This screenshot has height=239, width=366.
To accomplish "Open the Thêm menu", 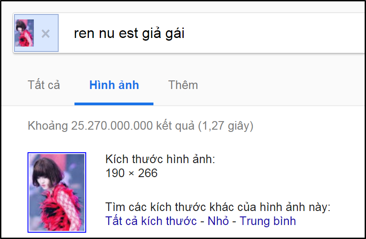I will 183,85.
